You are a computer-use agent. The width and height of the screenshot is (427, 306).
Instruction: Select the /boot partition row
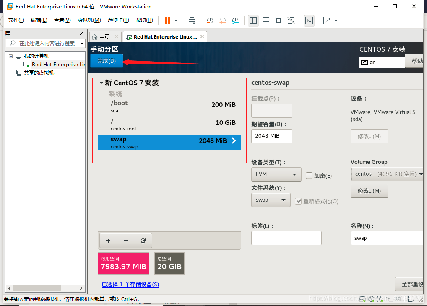[169, 106]
